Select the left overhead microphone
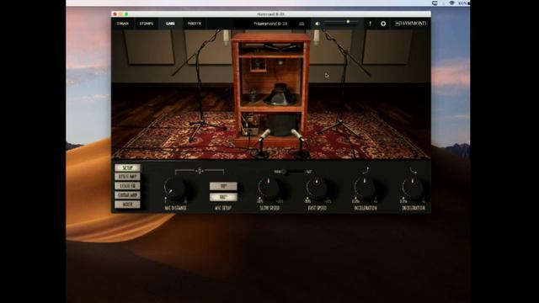 point(226,38)
